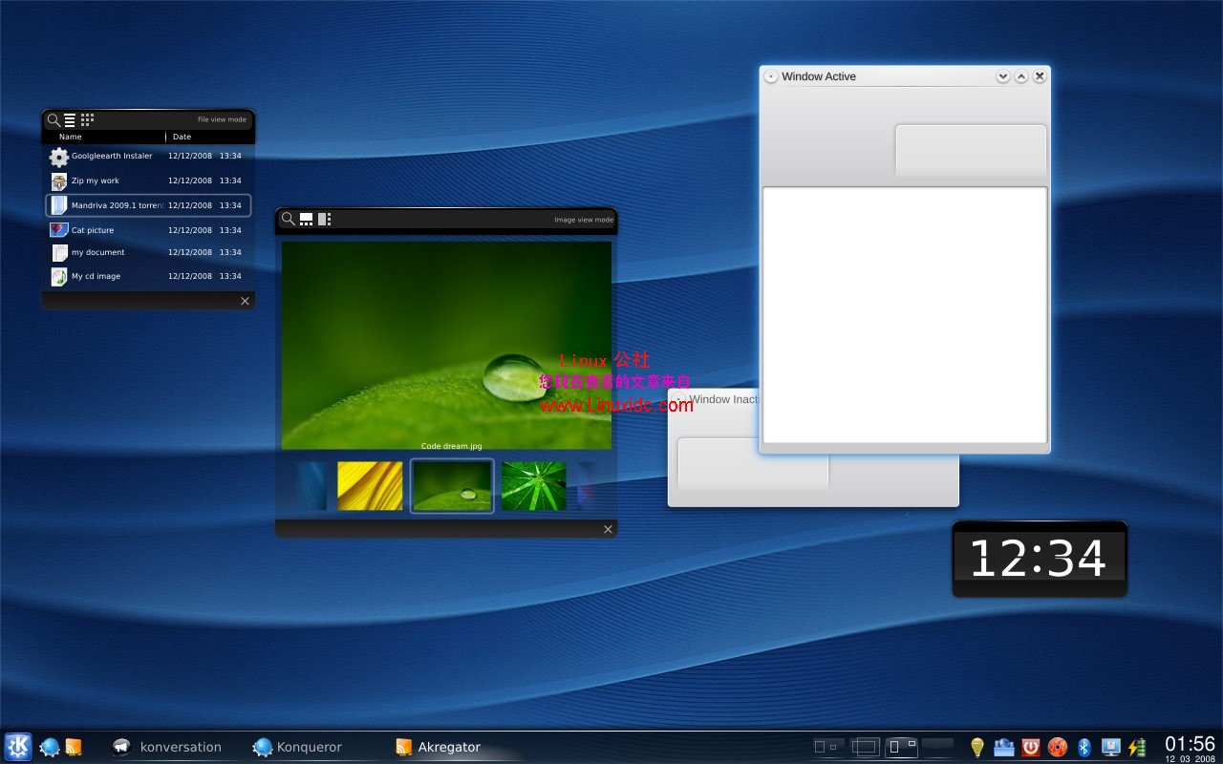The height and width of the screenshot is (764, 1223).
Task: Open search in the image view widget
Action: (286, 220)
